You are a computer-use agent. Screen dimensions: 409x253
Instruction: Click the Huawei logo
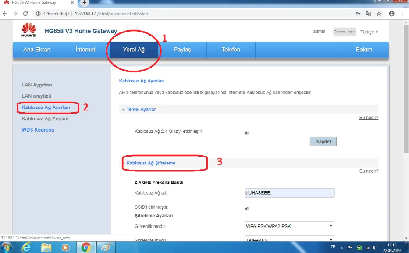(28, 30)
